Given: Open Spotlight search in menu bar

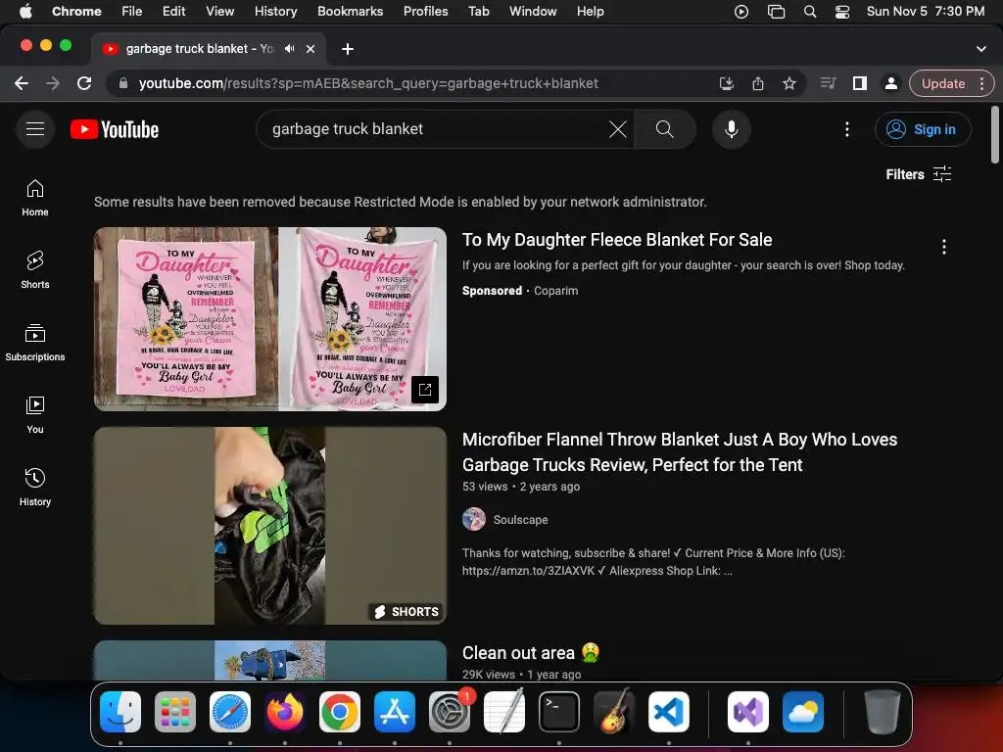Looking at the screenshot, I should (809, 12).
